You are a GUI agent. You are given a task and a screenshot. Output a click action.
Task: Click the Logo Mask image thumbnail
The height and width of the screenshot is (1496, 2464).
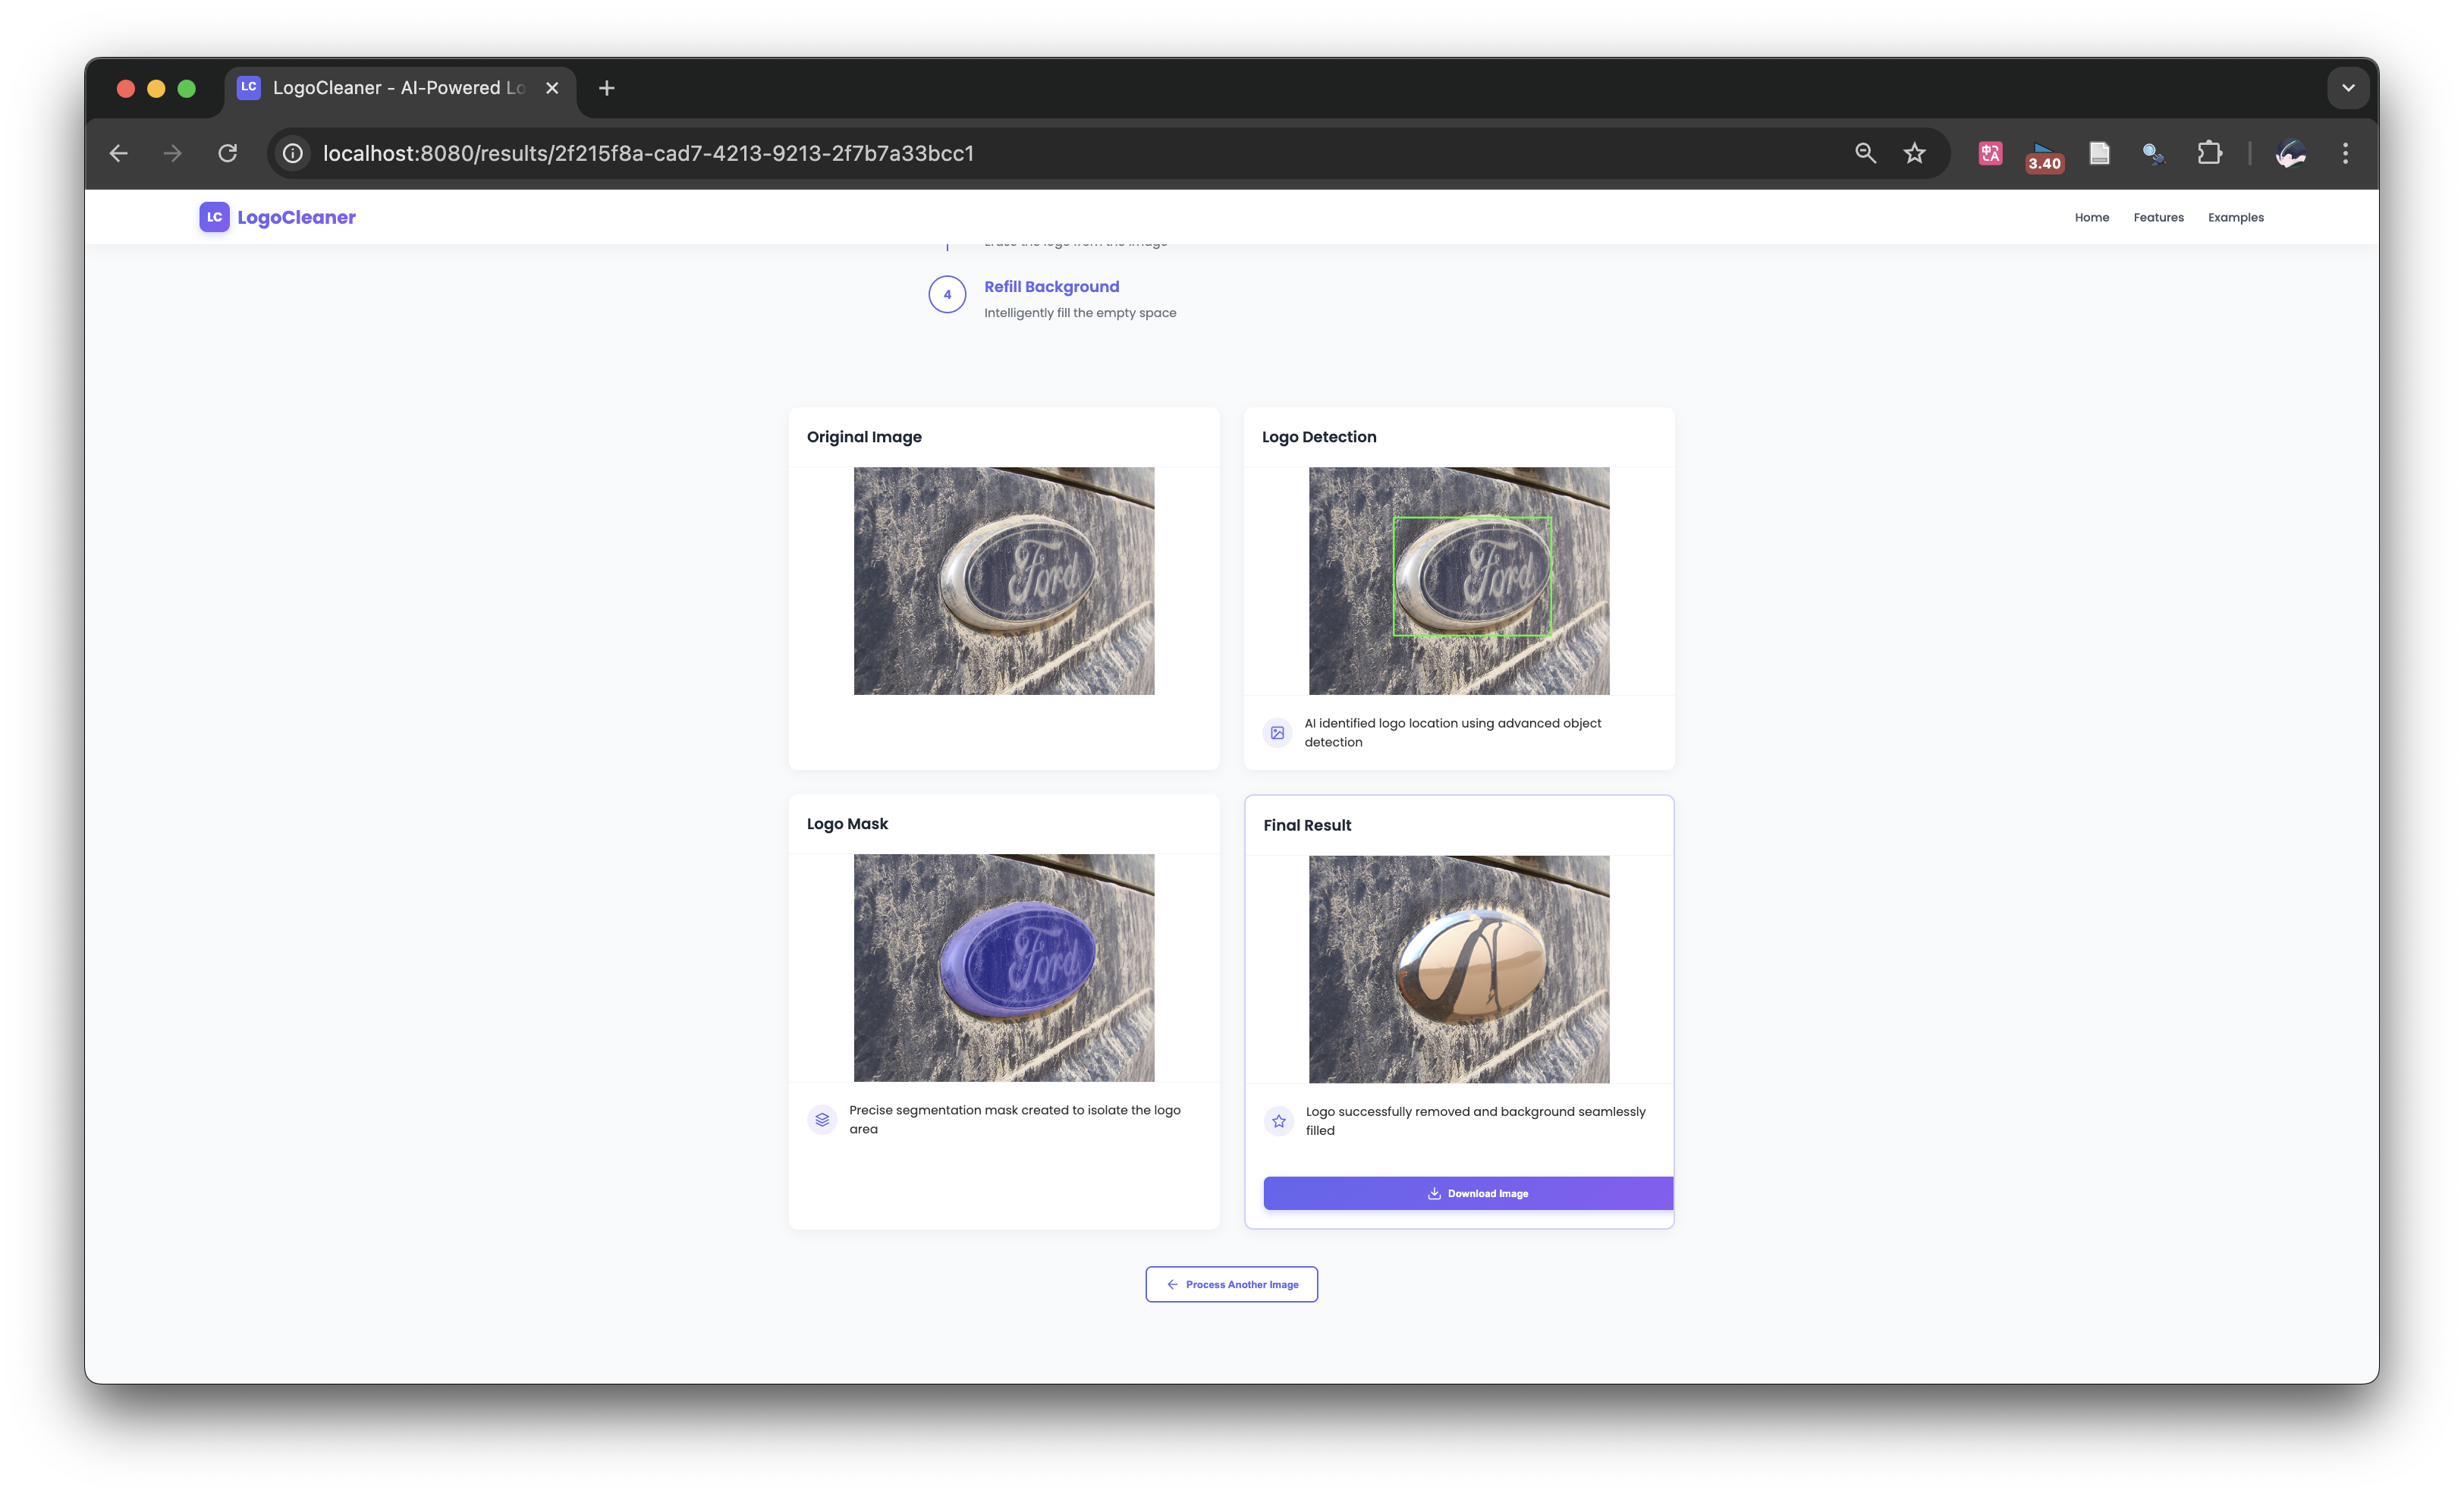(x=1003, y=968)
